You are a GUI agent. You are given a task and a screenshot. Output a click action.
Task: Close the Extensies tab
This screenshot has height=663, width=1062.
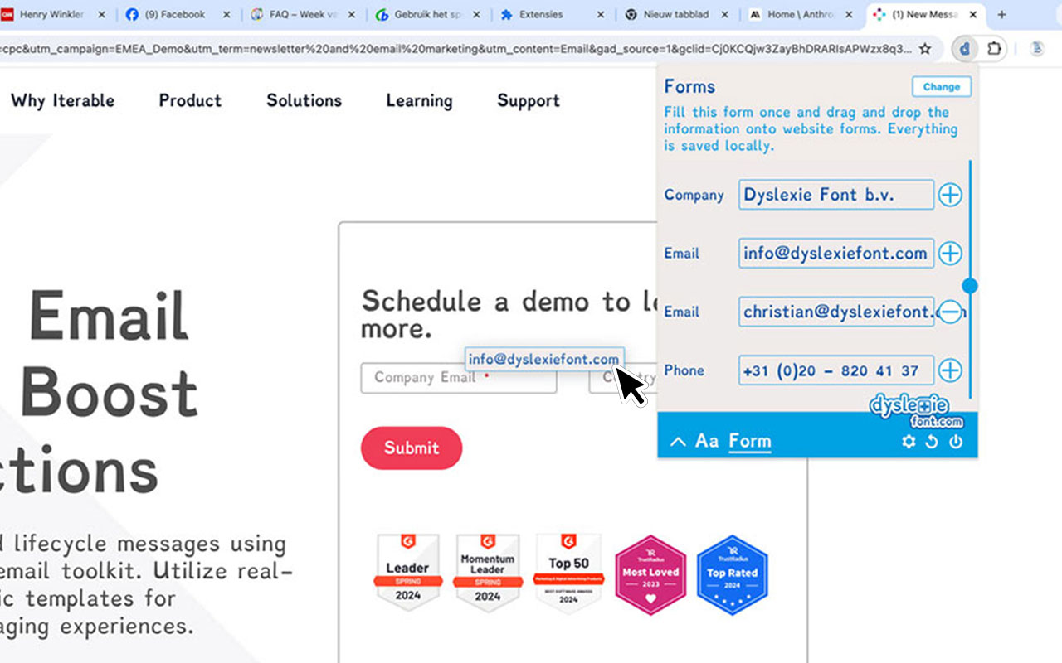[599, 15]
